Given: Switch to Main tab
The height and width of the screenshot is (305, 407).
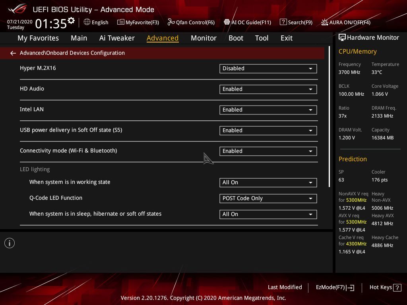Looking at the screenshot, I should tap(79, 38).
